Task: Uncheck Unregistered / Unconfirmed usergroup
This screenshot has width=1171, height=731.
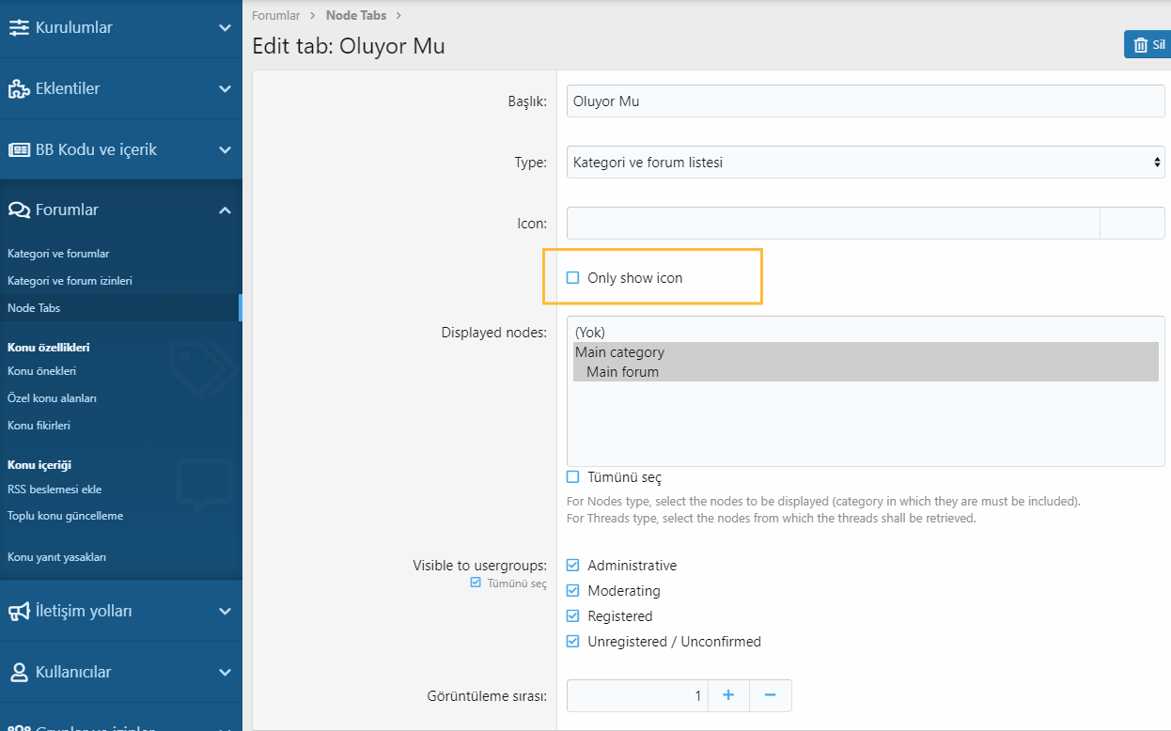Action: 573,642
